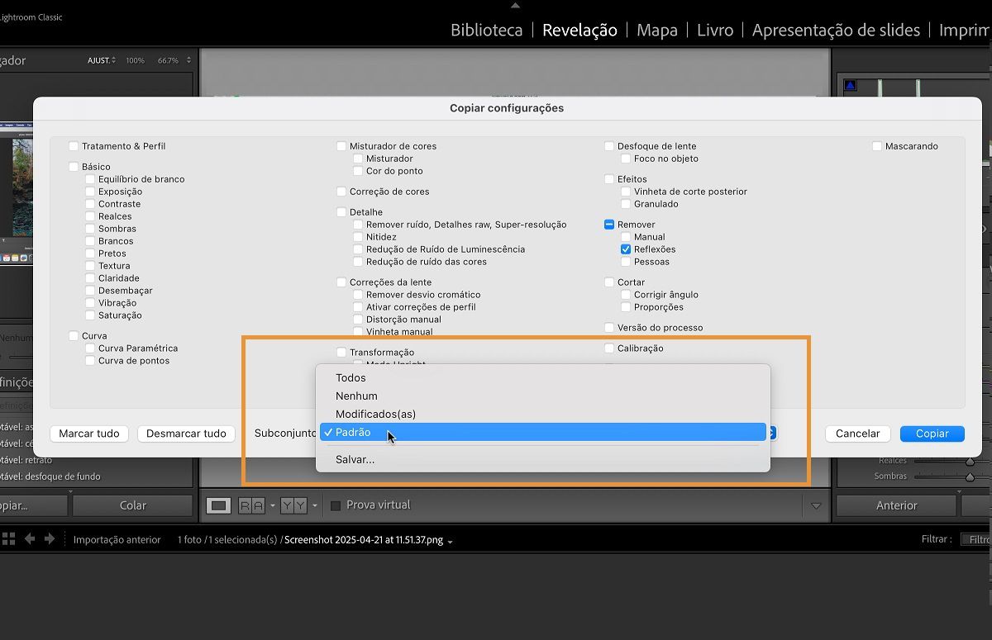Switch to the Biblioteca module tab
992x640 pixels.
click(485, 30)
